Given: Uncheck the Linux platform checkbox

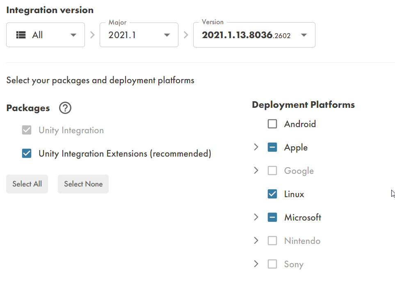Looking at the screenshot, I should click(x=272, y=194).
